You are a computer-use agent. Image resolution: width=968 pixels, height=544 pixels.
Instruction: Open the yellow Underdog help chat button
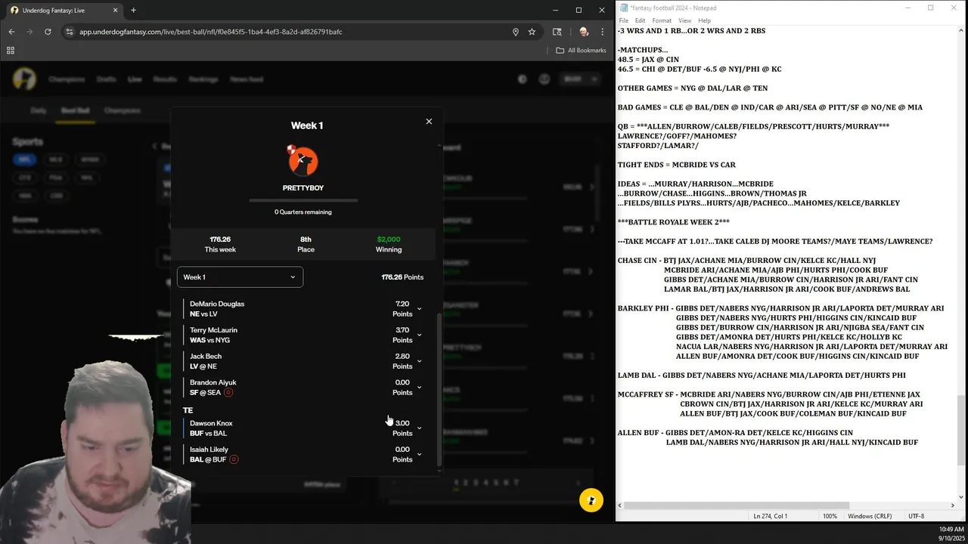point(591,500)
